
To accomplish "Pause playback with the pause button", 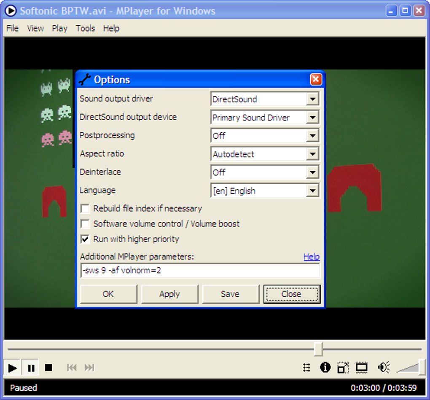I will (31, 368).
